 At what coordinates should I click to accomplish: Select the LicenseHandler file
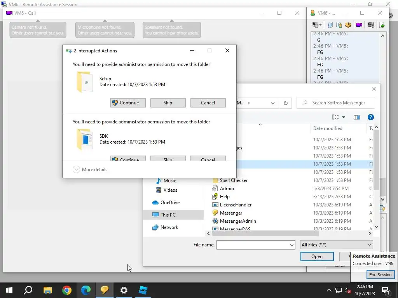[x=232, y=205]
